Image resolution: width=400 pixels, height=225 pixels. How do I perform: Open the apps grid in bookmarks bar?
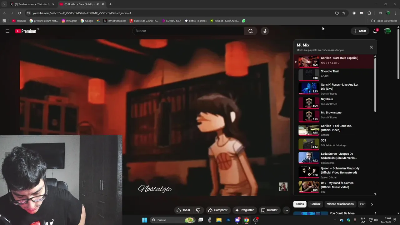click(4, 21)
